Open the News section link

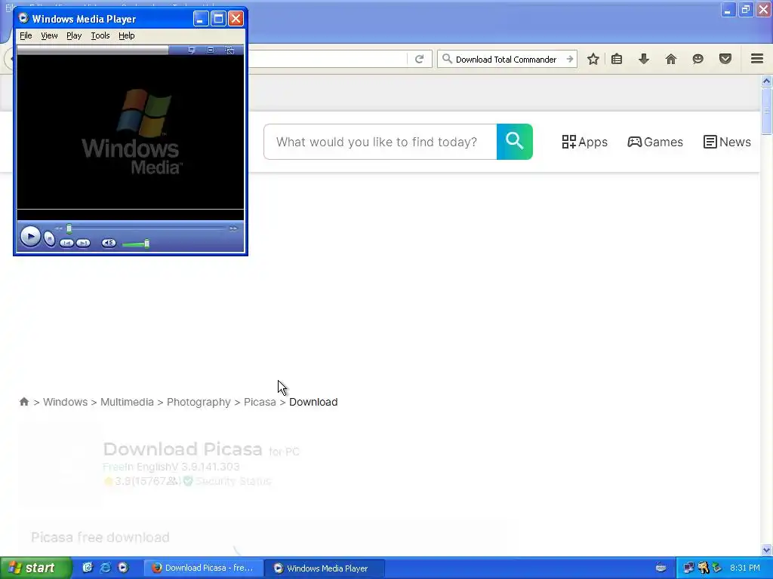727,142
